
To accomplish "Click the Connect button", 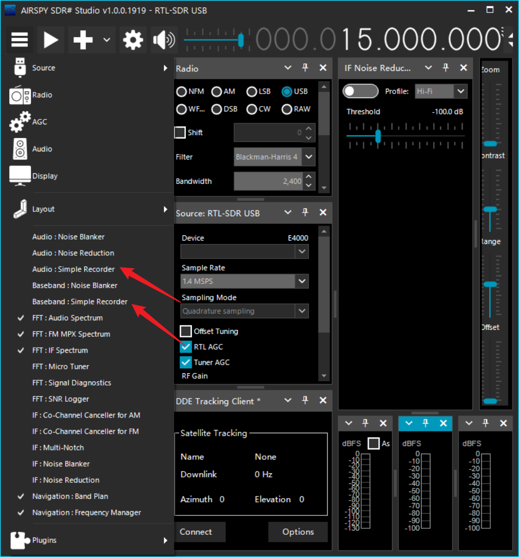I will tap(196, 532).
